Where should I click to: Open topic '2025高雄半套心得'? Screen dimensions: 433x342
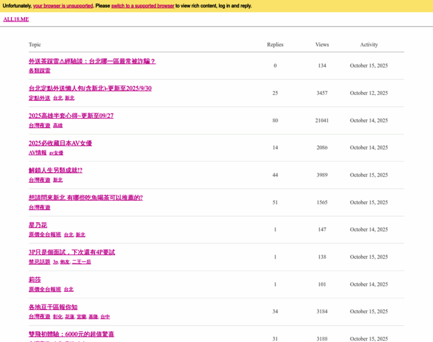tap(71, 116)
